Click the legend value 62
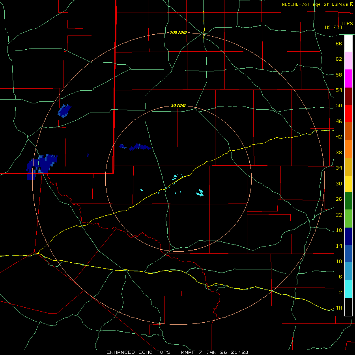Image resolution: width=355 pixels, height=355 pixels. (x=339, y=59)
